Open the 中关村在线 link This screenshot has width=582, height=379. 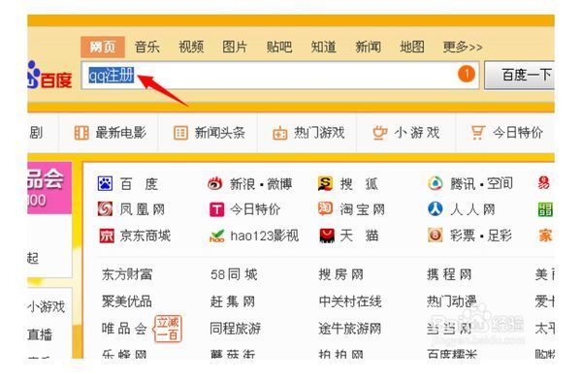click(350, 301)
